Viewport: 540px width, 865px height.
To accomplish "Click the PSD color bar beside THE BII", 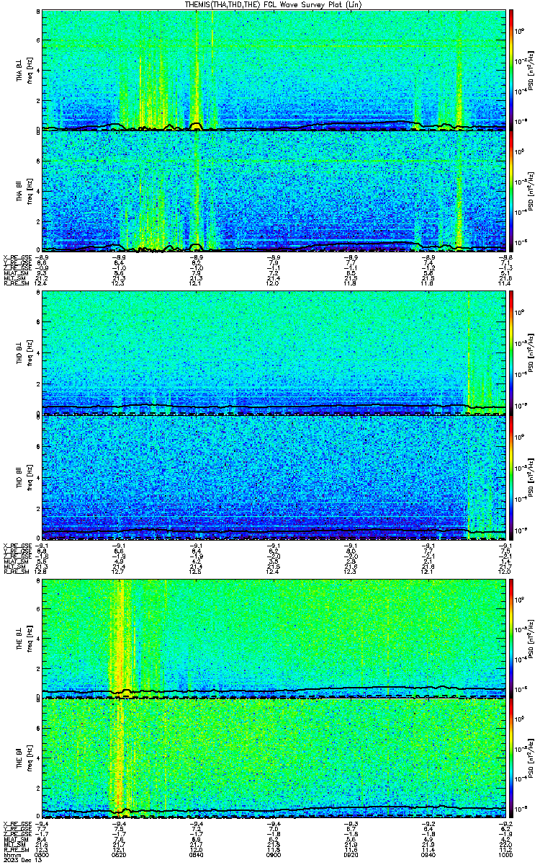I will pyautogui.click(x=511, y=758).
